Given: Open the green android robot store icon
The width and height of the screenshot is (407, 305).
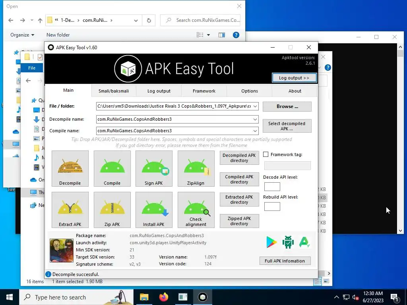Looking at the screenshot, I should [x=288, y=242].
